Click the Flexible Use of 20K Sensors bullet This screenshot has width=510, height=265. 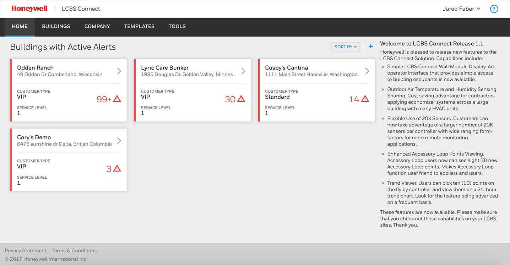[440, 131]
